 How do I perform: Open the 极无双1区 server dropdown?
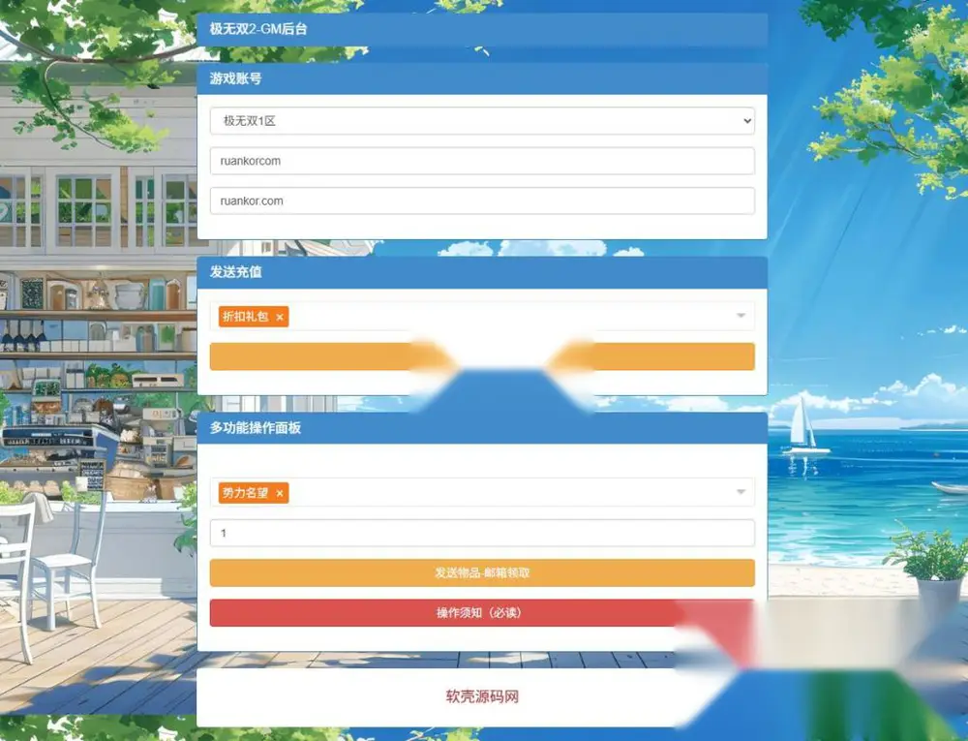click(481, 121)
